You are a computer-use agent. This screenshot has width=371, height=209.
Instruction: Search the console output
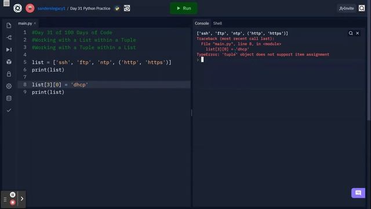(x=351, y=33)
